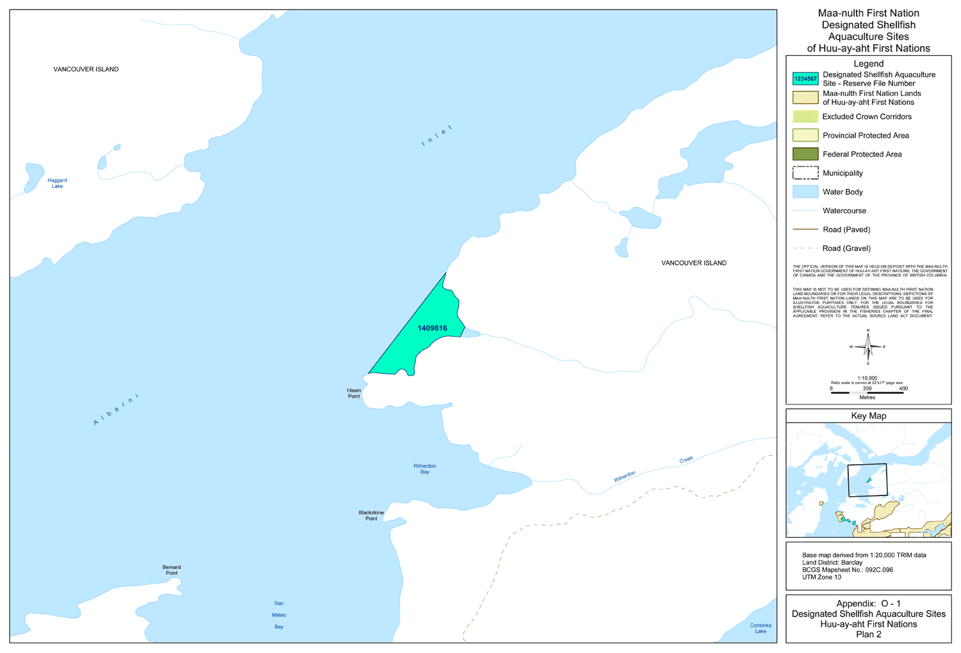Click the Blackstone Point label

371,515
